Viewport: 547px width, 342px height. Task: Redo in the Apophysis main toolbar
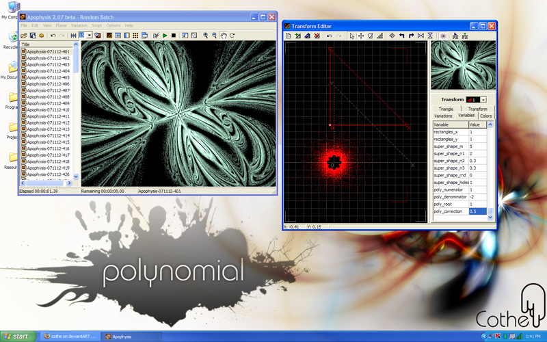pos(62,36)
